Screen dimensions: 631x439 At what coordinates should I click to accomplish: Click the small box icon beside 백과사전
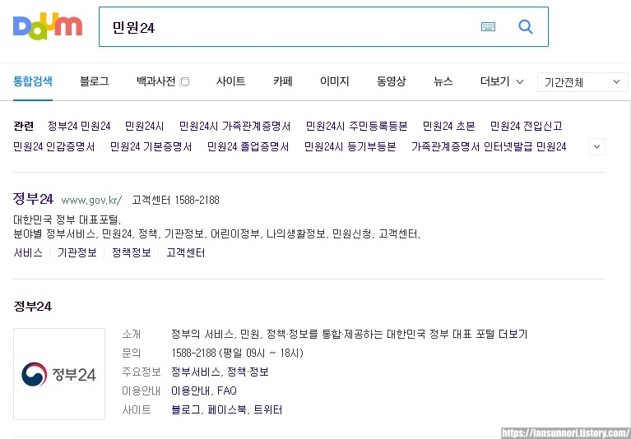click(184, 82)
